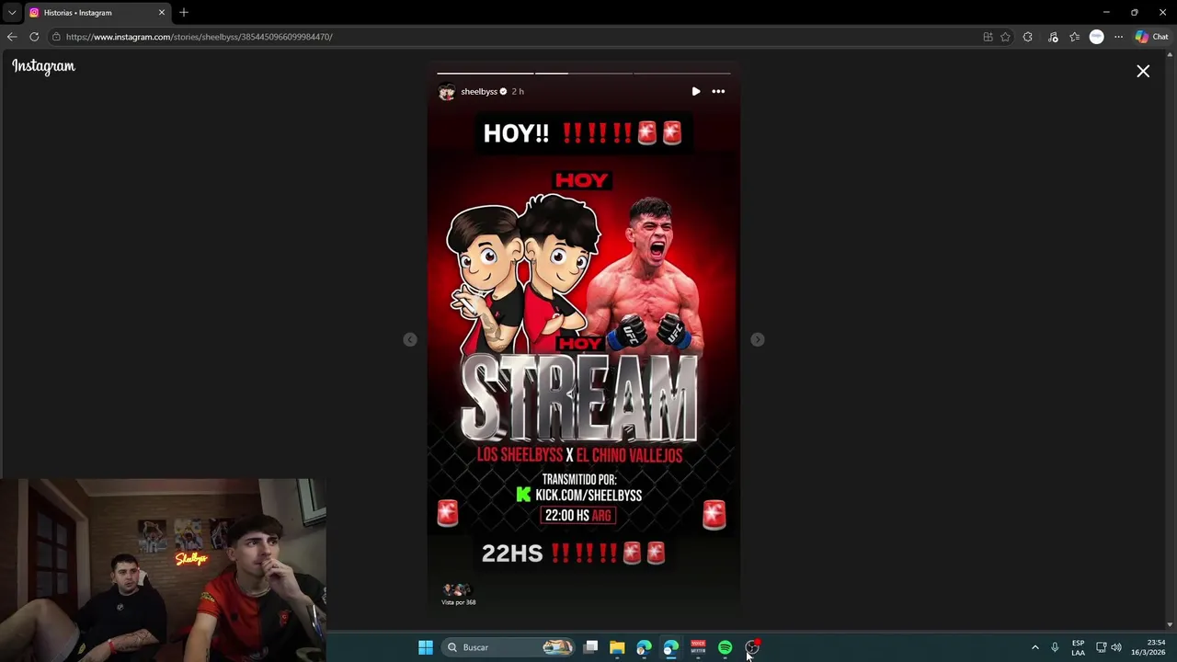Screen dimensions: 1177x662
Task: Open OBS Studio from the taskbar
Action: (x=752, y=647)
